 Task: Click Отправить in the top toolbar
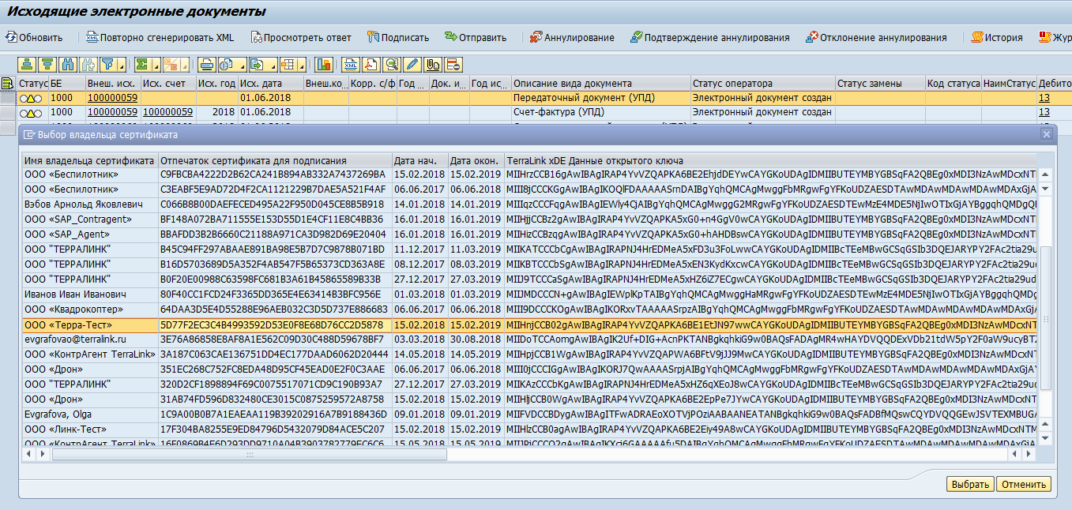(476, 37)
